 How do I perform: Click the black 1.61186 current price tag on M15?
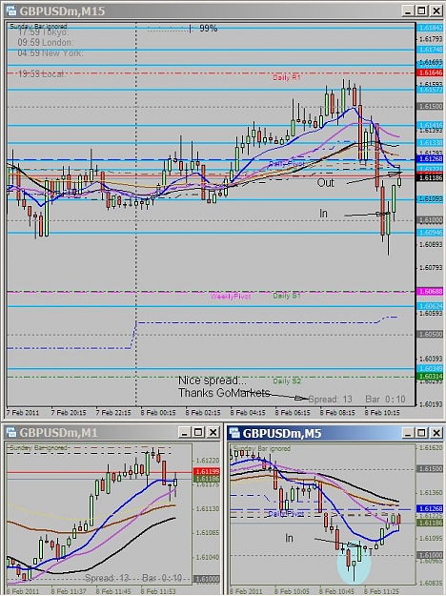[x=431, y=177]
